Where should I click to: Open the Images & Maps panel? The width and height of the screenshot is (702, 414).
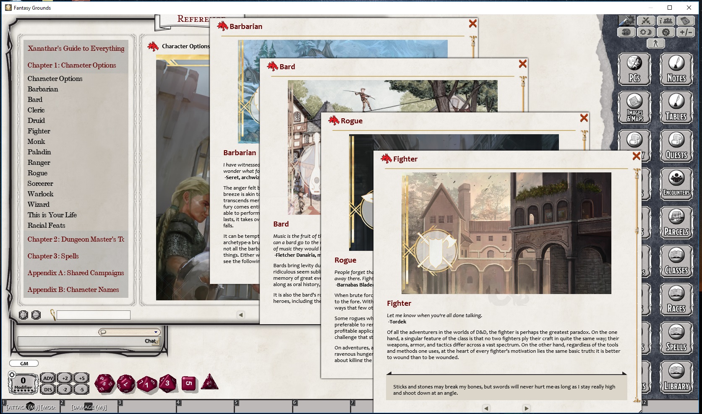(634, 107)
